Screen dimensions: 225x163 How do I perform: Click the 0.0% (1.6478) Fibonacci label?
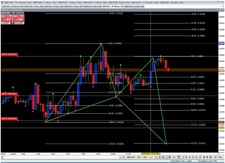[x=115, y=43]
